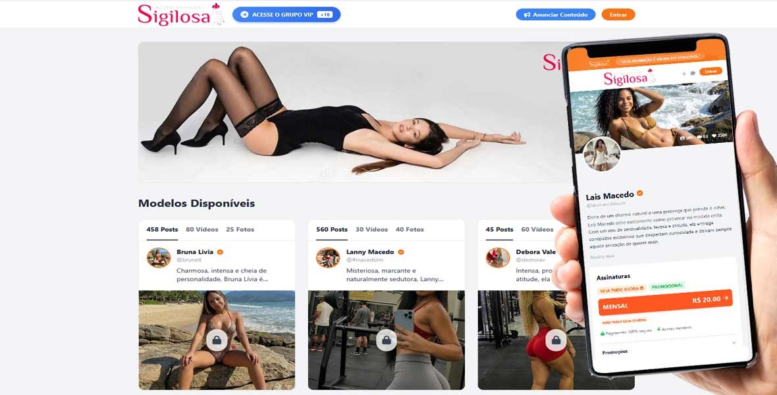
Task: Click the 60 Vídeos tab on Debora's card
Action: [537, 230]
